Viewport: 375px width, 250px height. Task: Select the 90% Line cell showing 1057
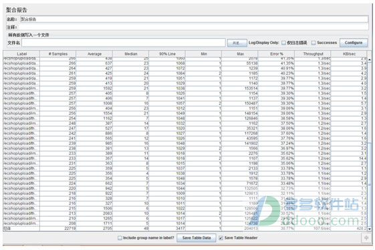167,103
